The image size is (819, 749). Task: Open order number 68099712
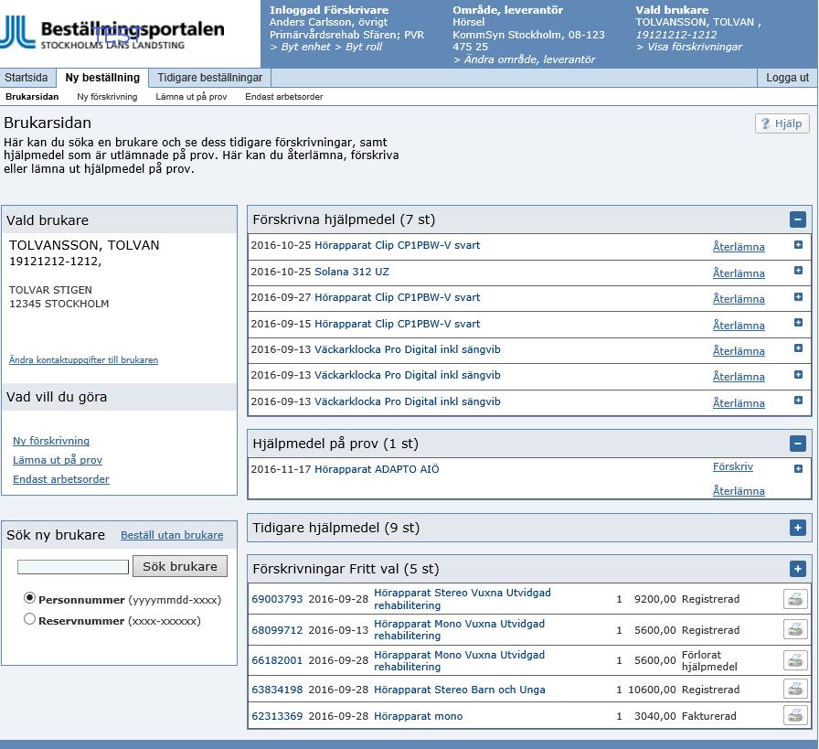point(277,630)
